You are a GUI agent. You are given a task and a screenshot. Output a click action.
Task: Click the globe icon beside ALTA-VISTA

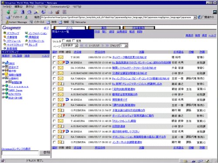[7, 93]
